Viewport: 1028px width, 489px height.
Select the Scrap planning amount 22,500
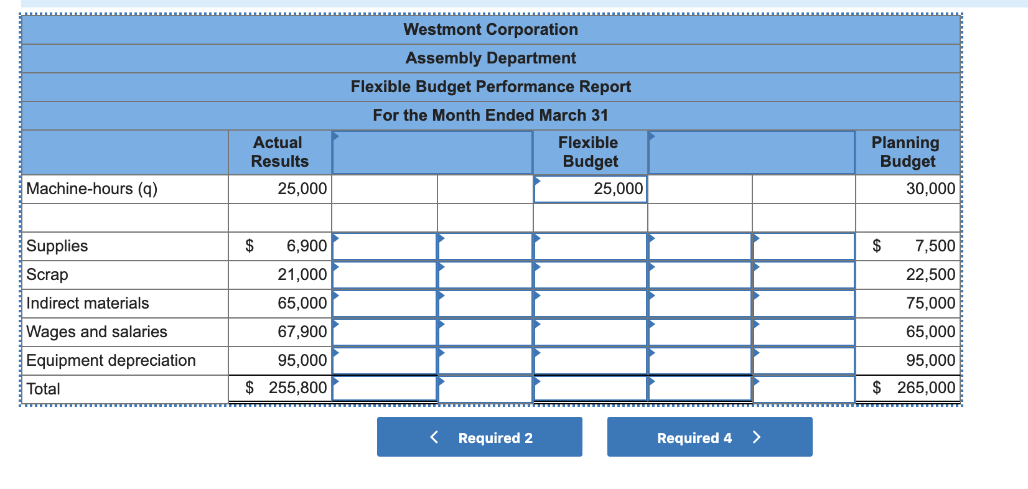(x=930, y=274)
